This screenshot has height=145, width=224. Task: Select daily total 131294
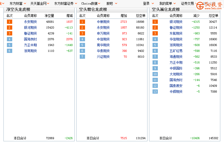pyautogui.click(x=141, y=138)
